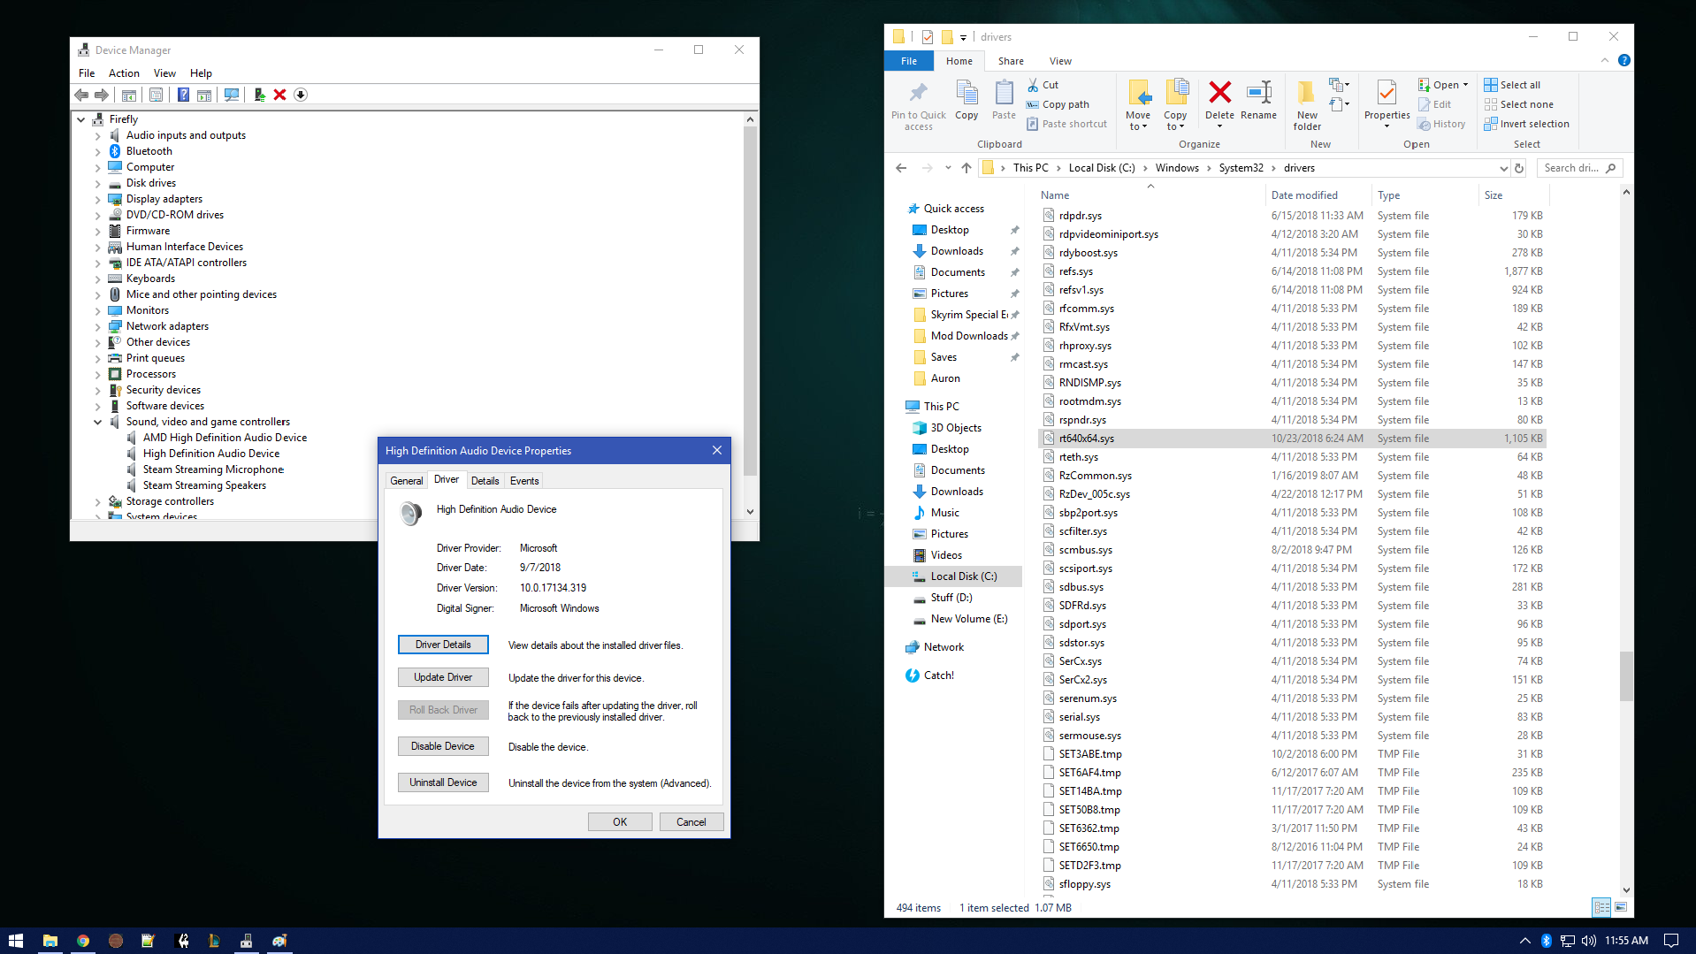Click the red X uninstall device toolbar icon
Viewport: 1696px width, 954px height.
(279, 95)
